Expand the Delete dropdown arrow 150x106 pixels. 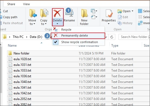click(57, 24)
